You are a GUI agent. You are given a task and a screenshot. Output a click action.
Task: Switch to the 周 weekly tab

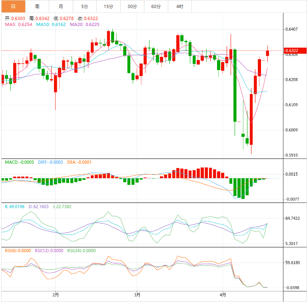coord(37,6)
